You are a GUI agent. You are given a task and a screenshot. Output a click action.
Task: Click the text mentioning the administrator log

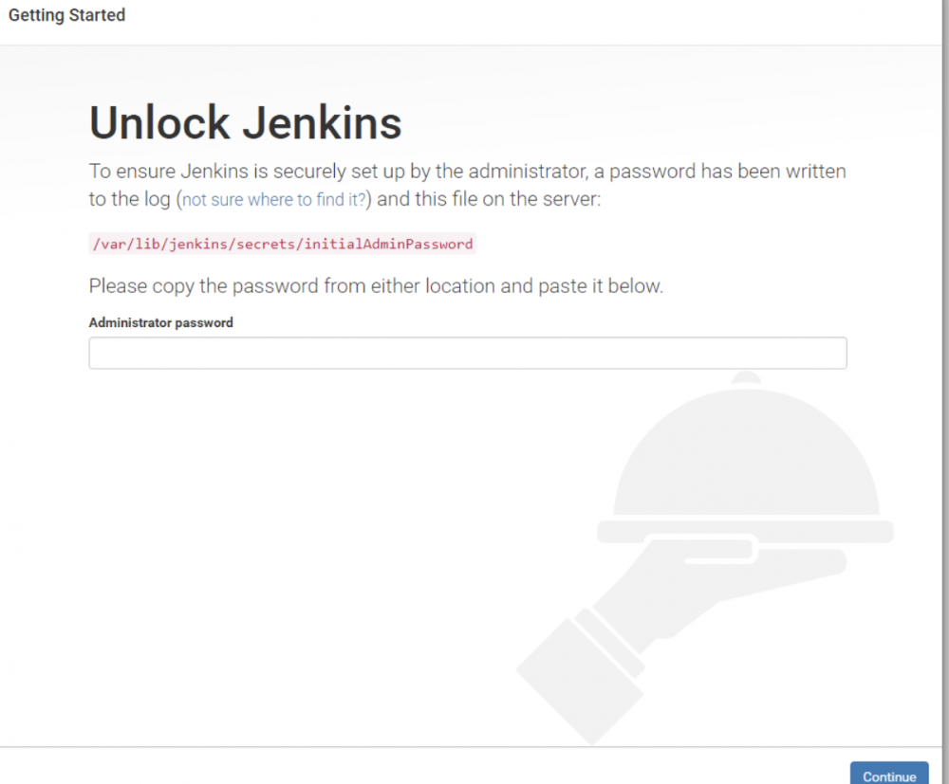pos(467,171)
